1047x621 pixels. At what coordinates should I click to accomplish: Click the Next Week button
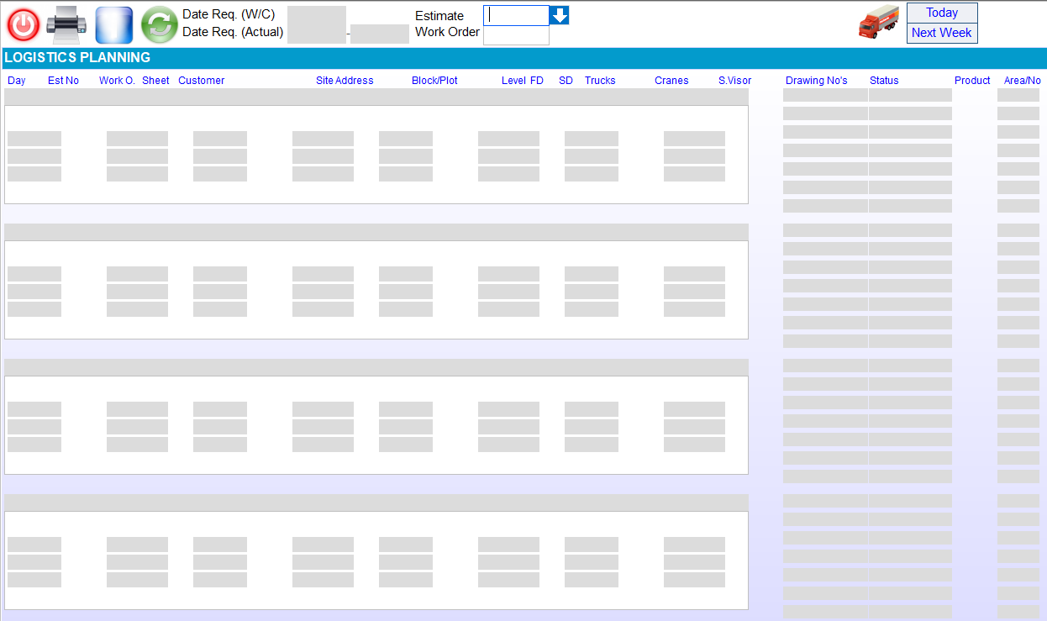coord(942,33)
